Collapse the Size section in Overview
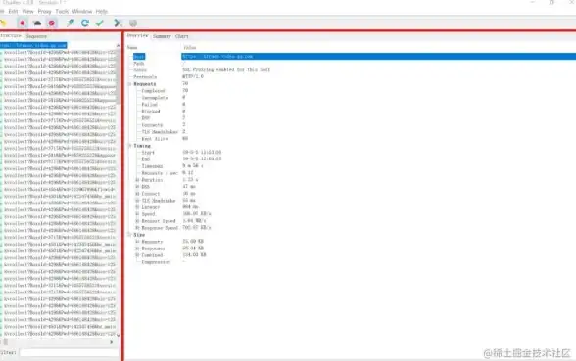Screen dimensions: 576x361 click(x=129, y=235)
